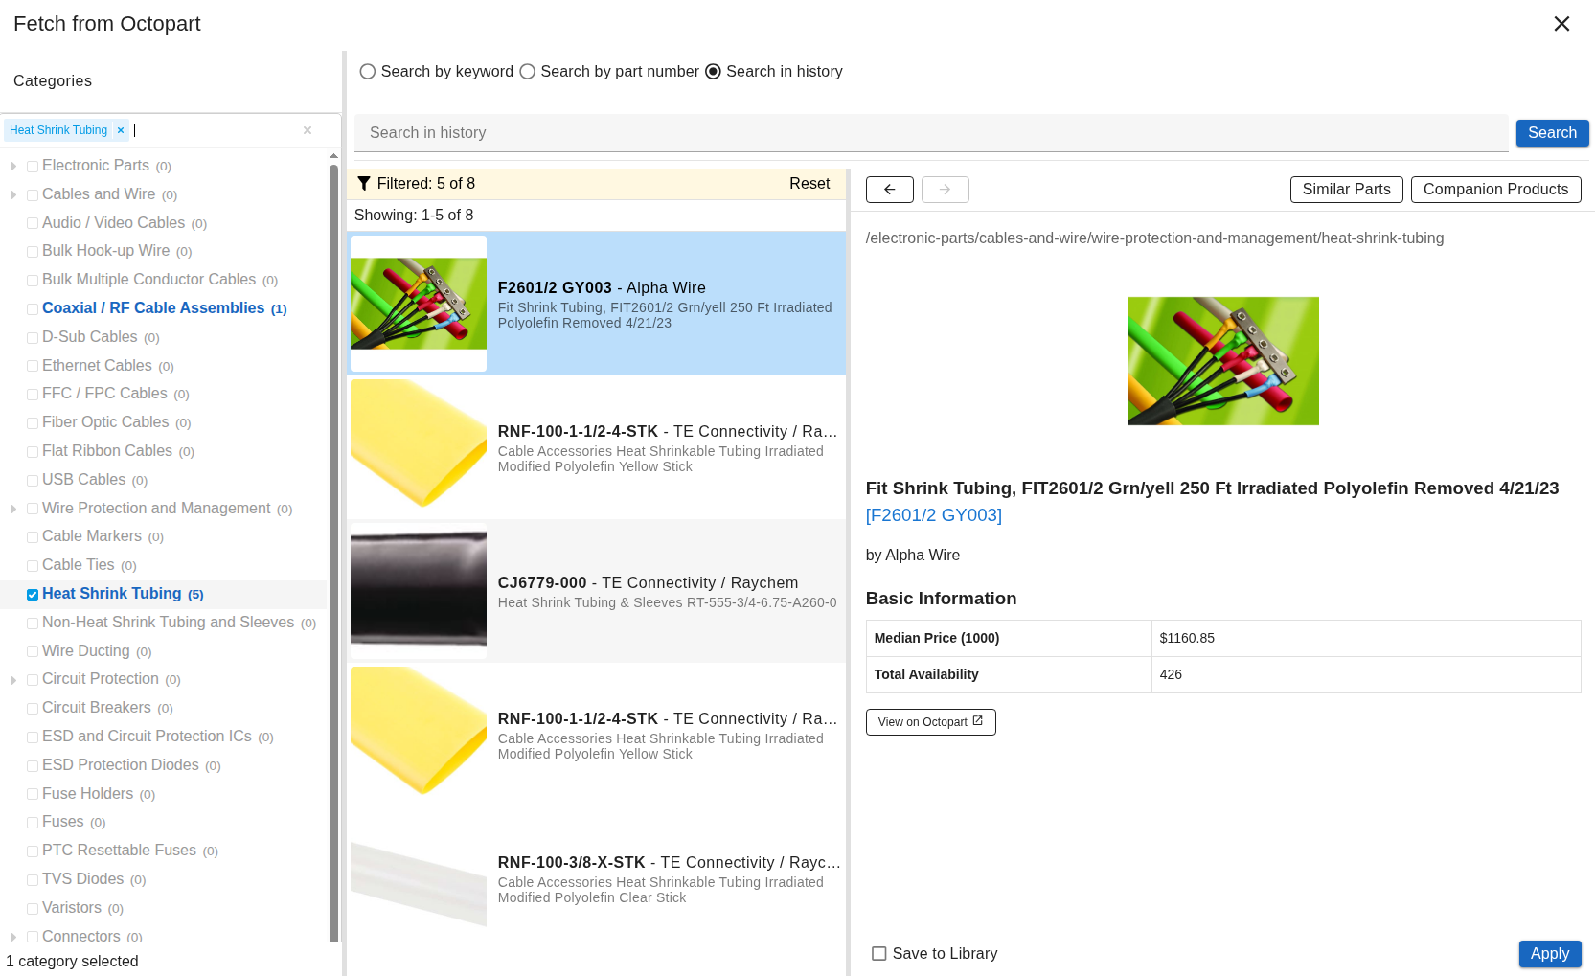Select Varistors category
Screen dimensions: 1595x976
point(71,908)
